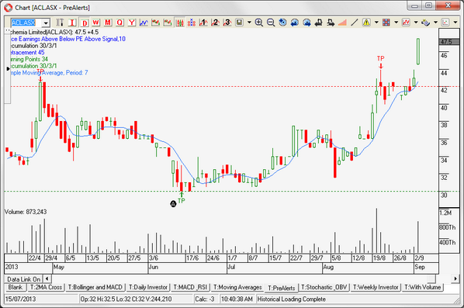Switch to T:Bollinger and MACD tab

[95, 287]
